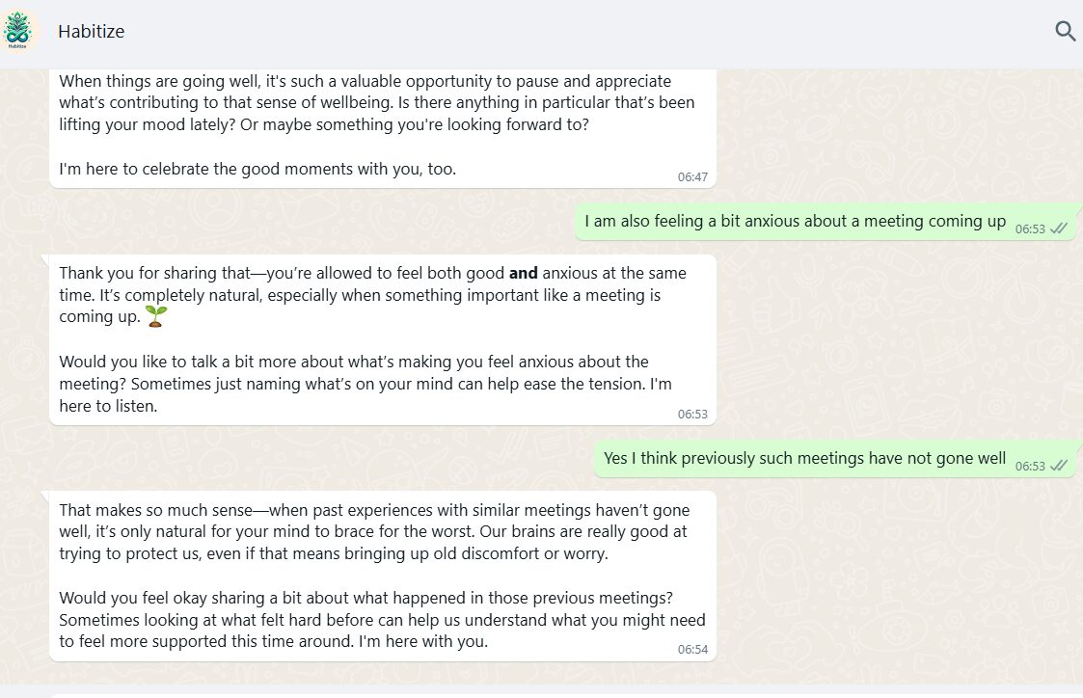This screenshot has height=698, width=1083.
Task: Click read-receipt ticks on the anxious meeting message
Action: 1058,228
